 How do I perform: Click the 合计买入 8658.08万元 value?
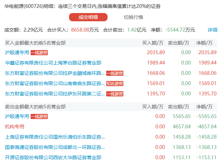[x=85, y=30]
